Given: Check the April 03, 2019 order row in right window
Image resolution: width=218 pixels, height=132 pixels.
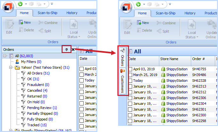Looking at the screenshot, I should tap(130, 69).
